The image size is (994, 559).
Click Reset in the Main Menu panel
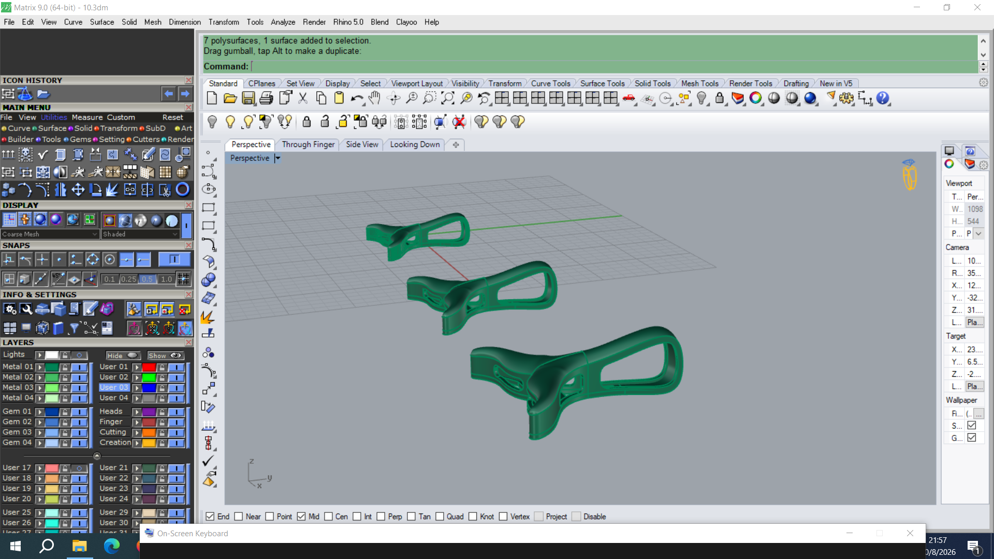[x=172, y=117]
